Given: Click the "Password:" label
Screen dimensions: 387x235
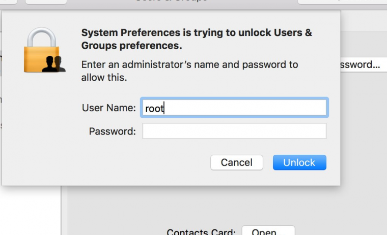Looking at the screenshot, I should click(x=113, y=131).
